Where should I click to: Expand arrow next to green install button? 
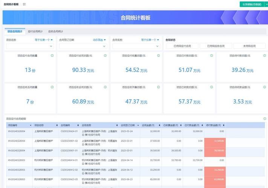click(266, 5)
